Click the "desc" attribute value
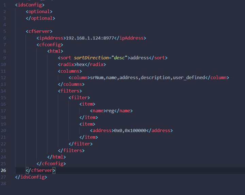The height and width of the screenshot is (195, 245). coord(119,58)
